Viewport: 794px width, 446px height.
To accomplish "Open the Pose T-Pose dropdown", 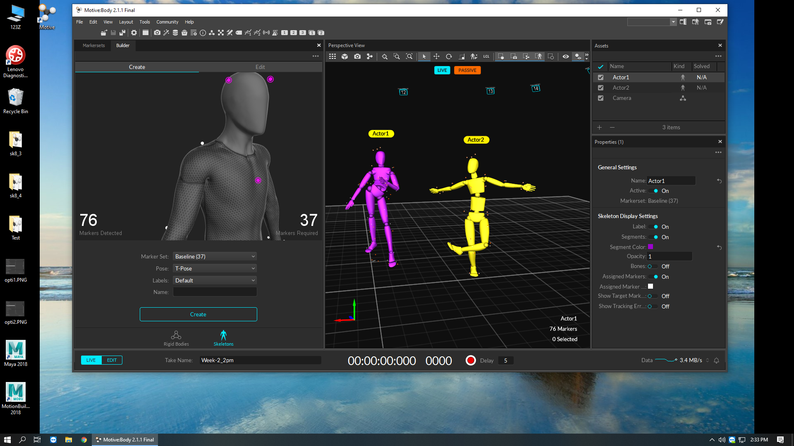I will click(x=215, y=268).
